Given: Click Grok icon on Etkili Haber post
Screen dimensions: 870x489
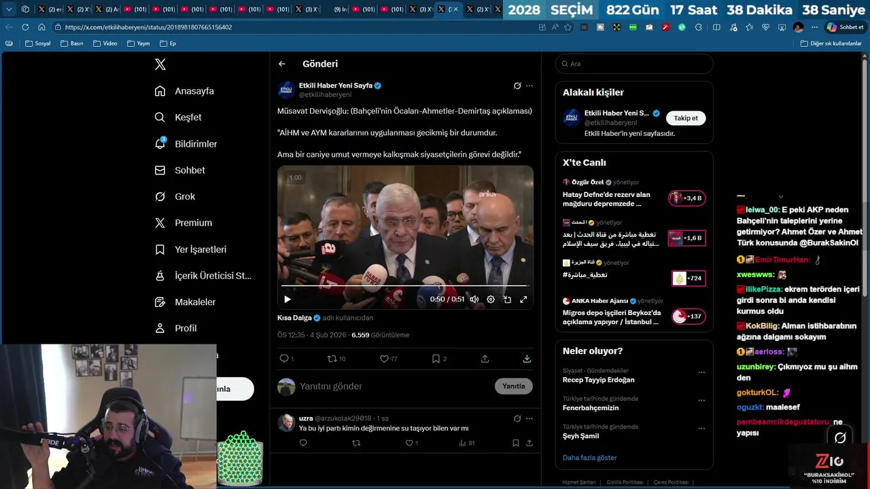Looking at the screenshot, I should tap(517, 86).
